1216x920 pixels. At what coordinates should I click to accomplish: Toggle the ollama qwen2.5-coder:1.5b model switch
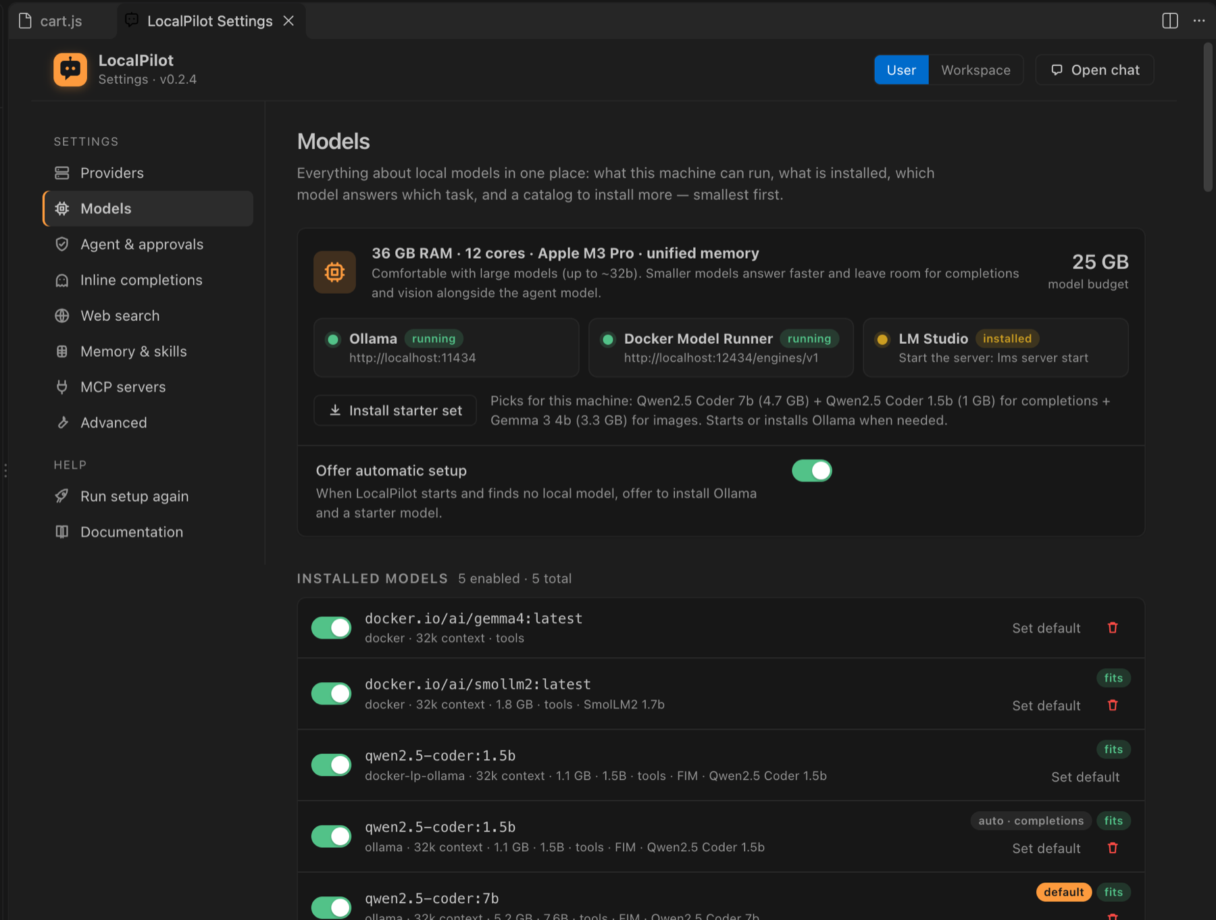coord(331,836)
